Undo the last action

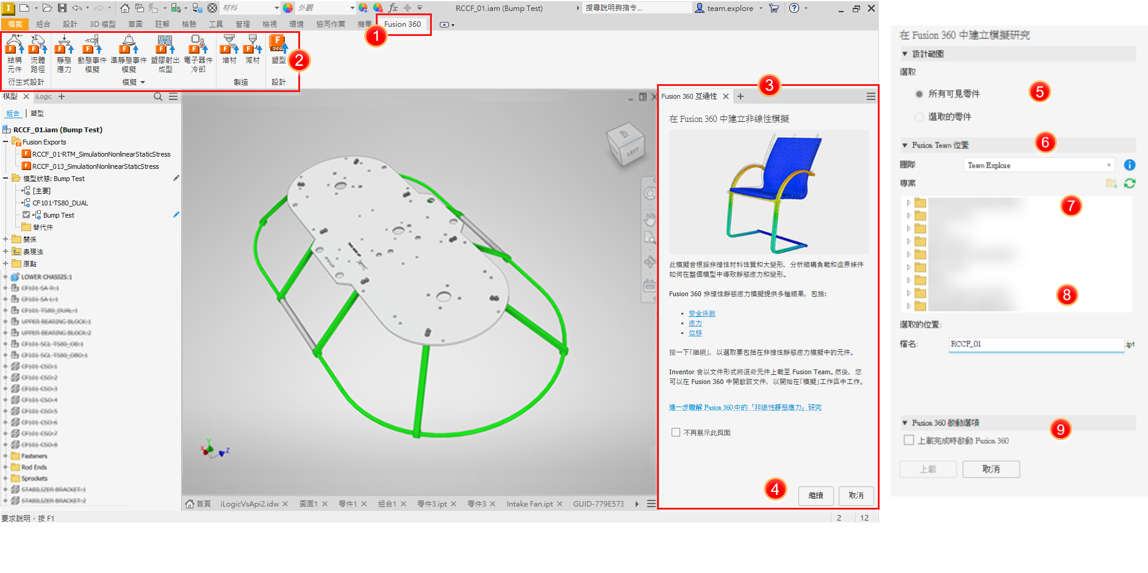pos(77,8)
